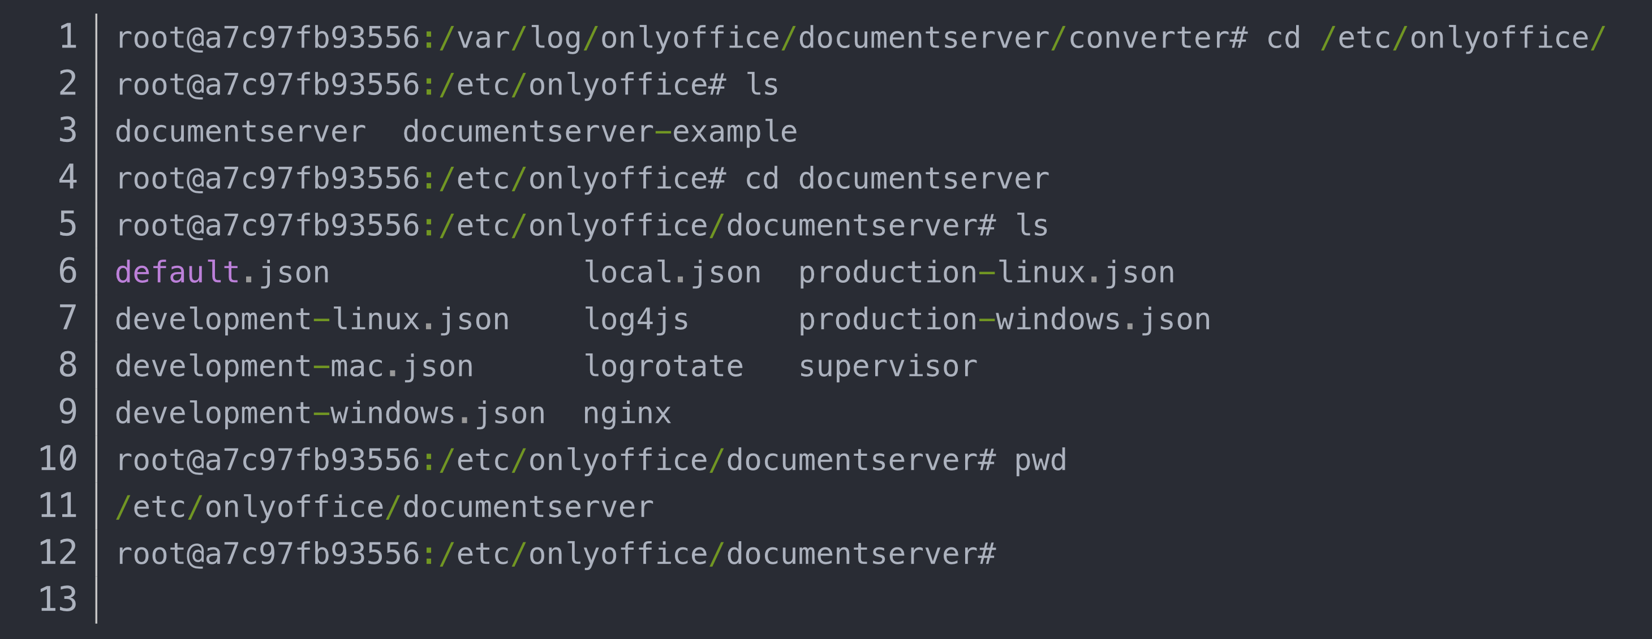Viewport: 1652px width, 639px height.
Task: Select the local.json filename
Action: click(670, 272)
